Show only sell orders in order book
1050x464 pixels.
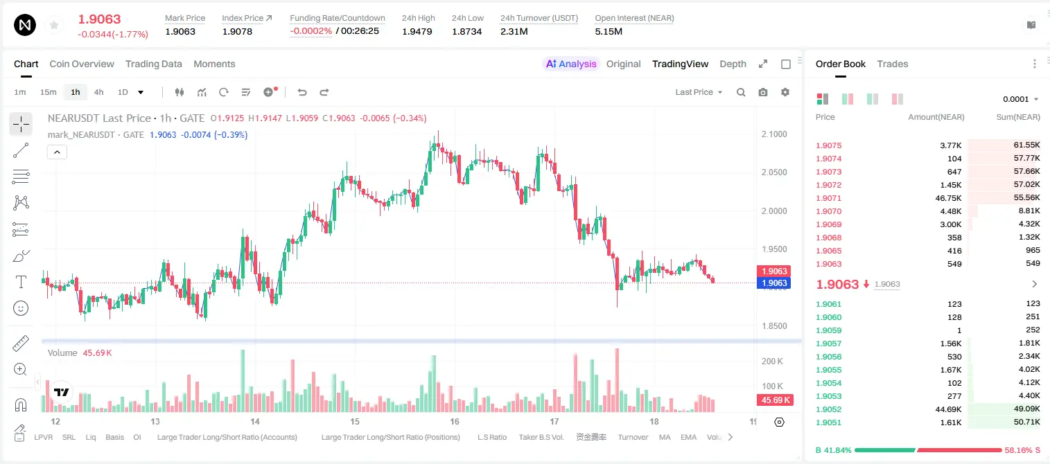point(898,99)
